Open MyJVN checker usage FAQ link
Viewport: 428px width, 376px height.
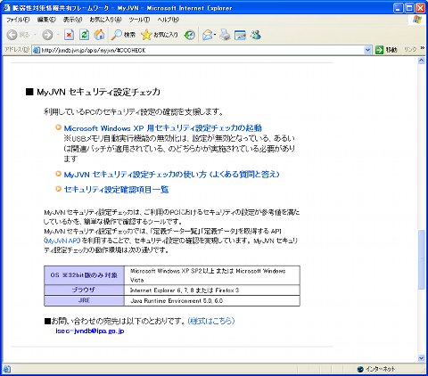pos(172,175)
